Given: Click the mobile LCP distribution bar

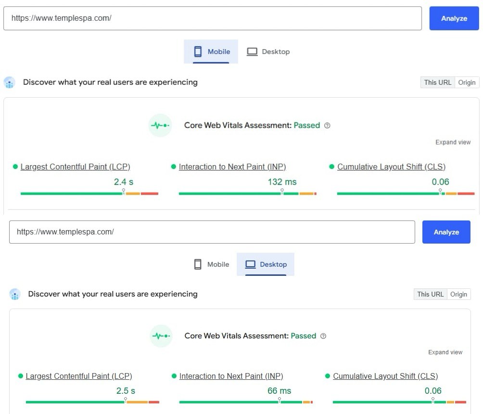Looking at the screenshot, I should (89, 194).
